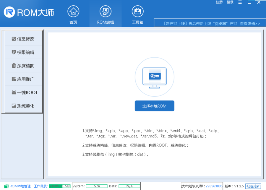Click the Data N/A indicator
Image resolution: width=266 pixels, height=190 pixels.
point(129,186)
